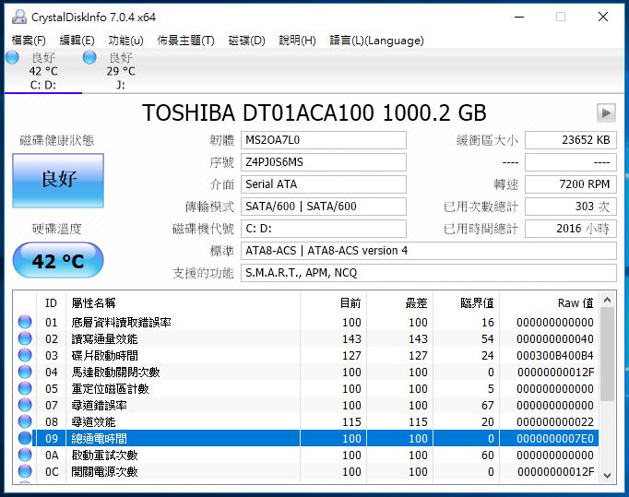The height and width of the screenshot is (497, 629).
Task: Click the status orb for attribute 01
Action: pos(25,322)
